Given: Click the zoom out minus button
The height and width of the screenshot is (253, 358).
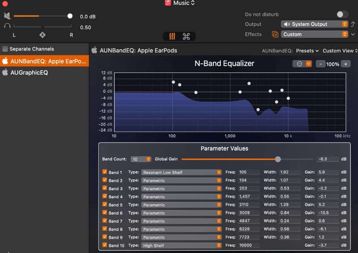Looking at the screenshot, I should 320,64.
